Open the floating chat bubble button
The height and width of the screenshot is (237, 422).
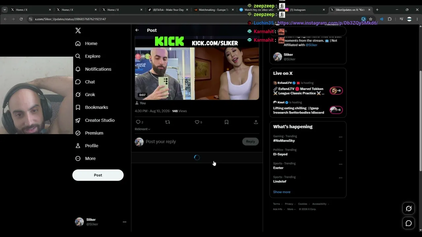(408, 224)
